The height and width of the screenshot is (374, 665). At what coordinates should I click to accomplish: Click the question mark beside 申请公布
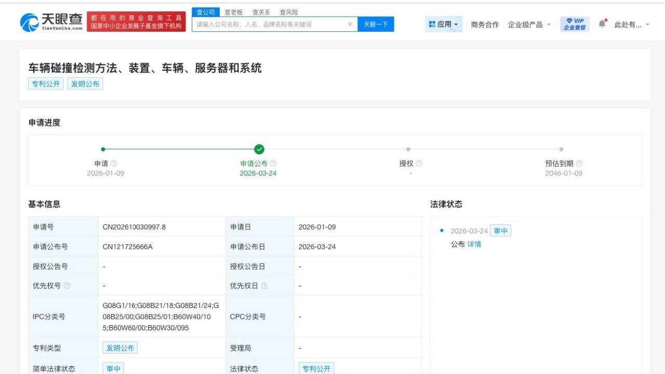(x=273, y=163)
